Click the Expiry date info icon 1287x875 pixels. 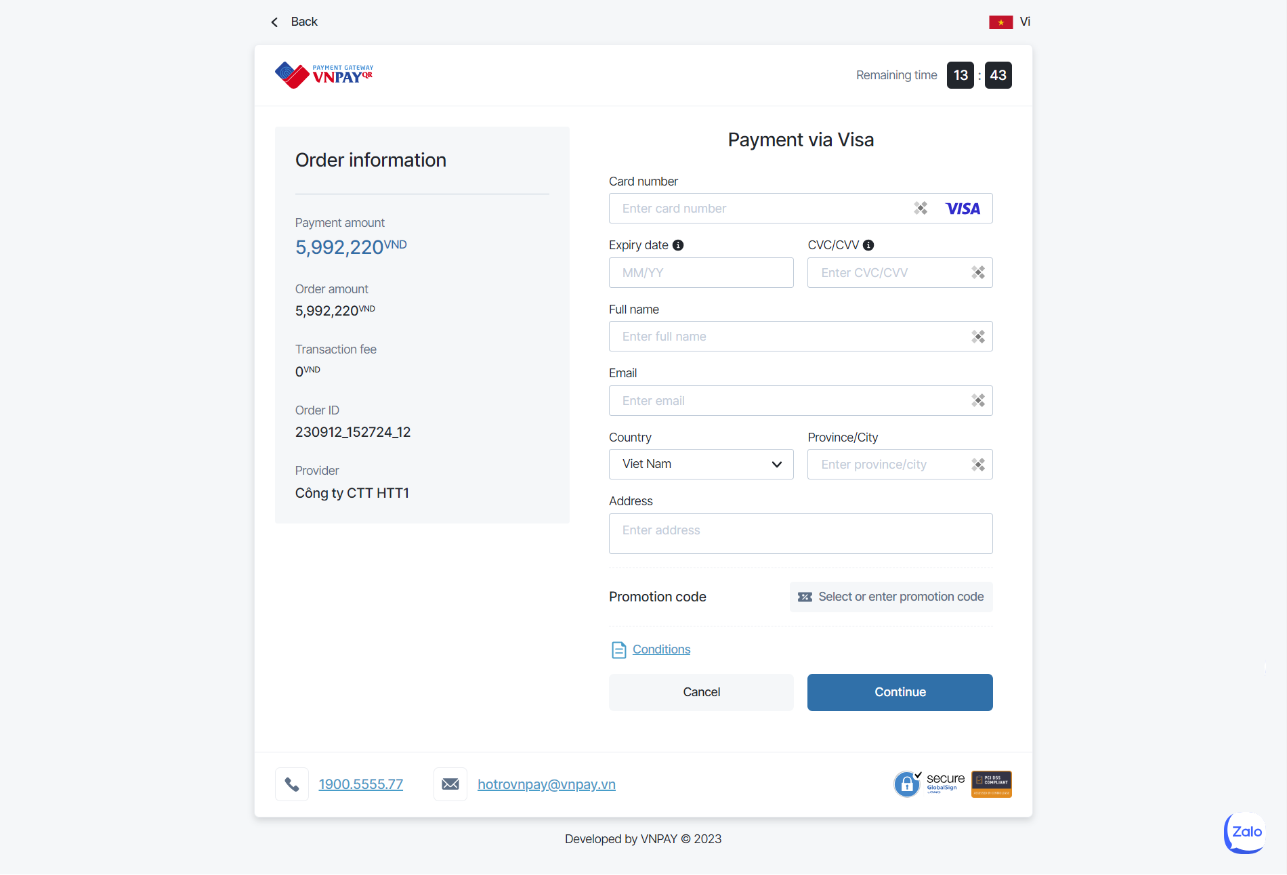pyautogui.click(x=678, y=245)
